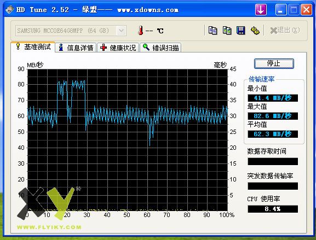Viewport: 316px width, 240px height.
Task: Click the 退出(X) exit button
Action: pyautogui.click(x=285, y=31)
